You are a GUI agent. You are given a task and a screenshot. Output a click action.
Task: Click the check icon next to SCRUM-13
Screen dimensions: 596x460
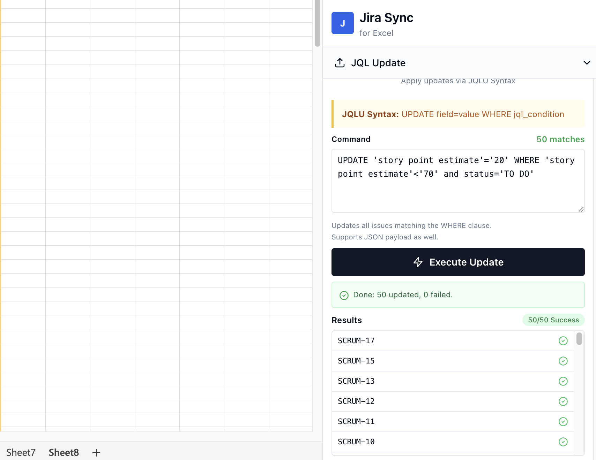click(563, 381)
